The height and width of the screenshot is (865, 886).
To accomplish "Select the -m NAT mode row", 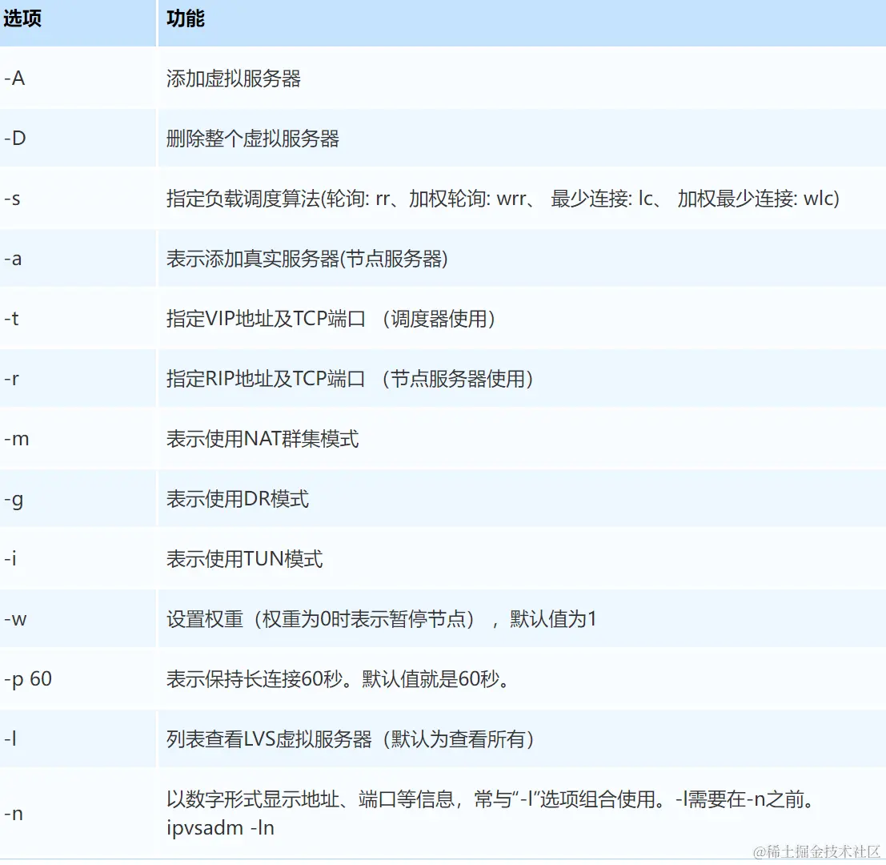I will point(17,438).
